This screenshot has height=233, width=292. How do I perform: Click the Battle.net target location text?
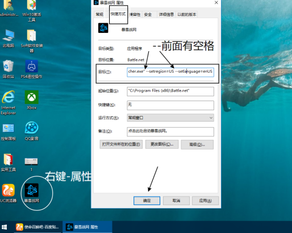(x=136, y=60)
